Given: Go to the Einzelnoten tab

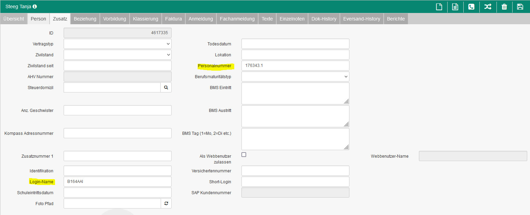Looking at the screenshot, I should point(292,19).
